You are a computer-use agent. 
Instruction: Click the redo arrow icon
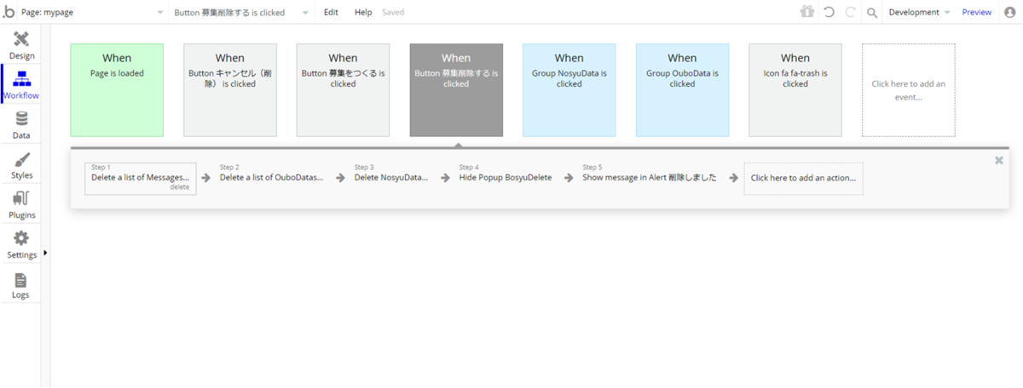point(850,12)
